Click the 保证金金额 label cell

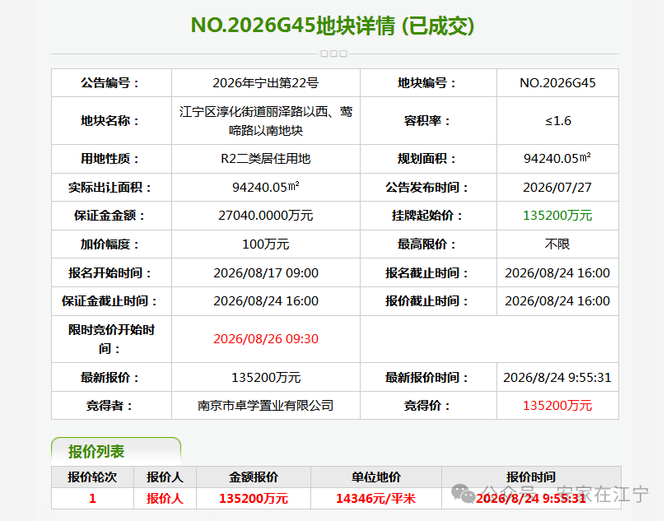click(x=111, y=216)
